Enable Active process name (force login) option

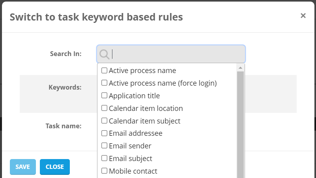pyautogui.click(x=105, y=83)
